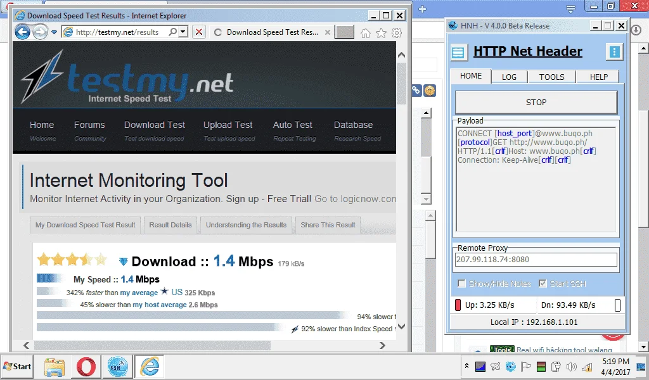Go back in Internet Explorer
The image size is (649, 380).
23,32
